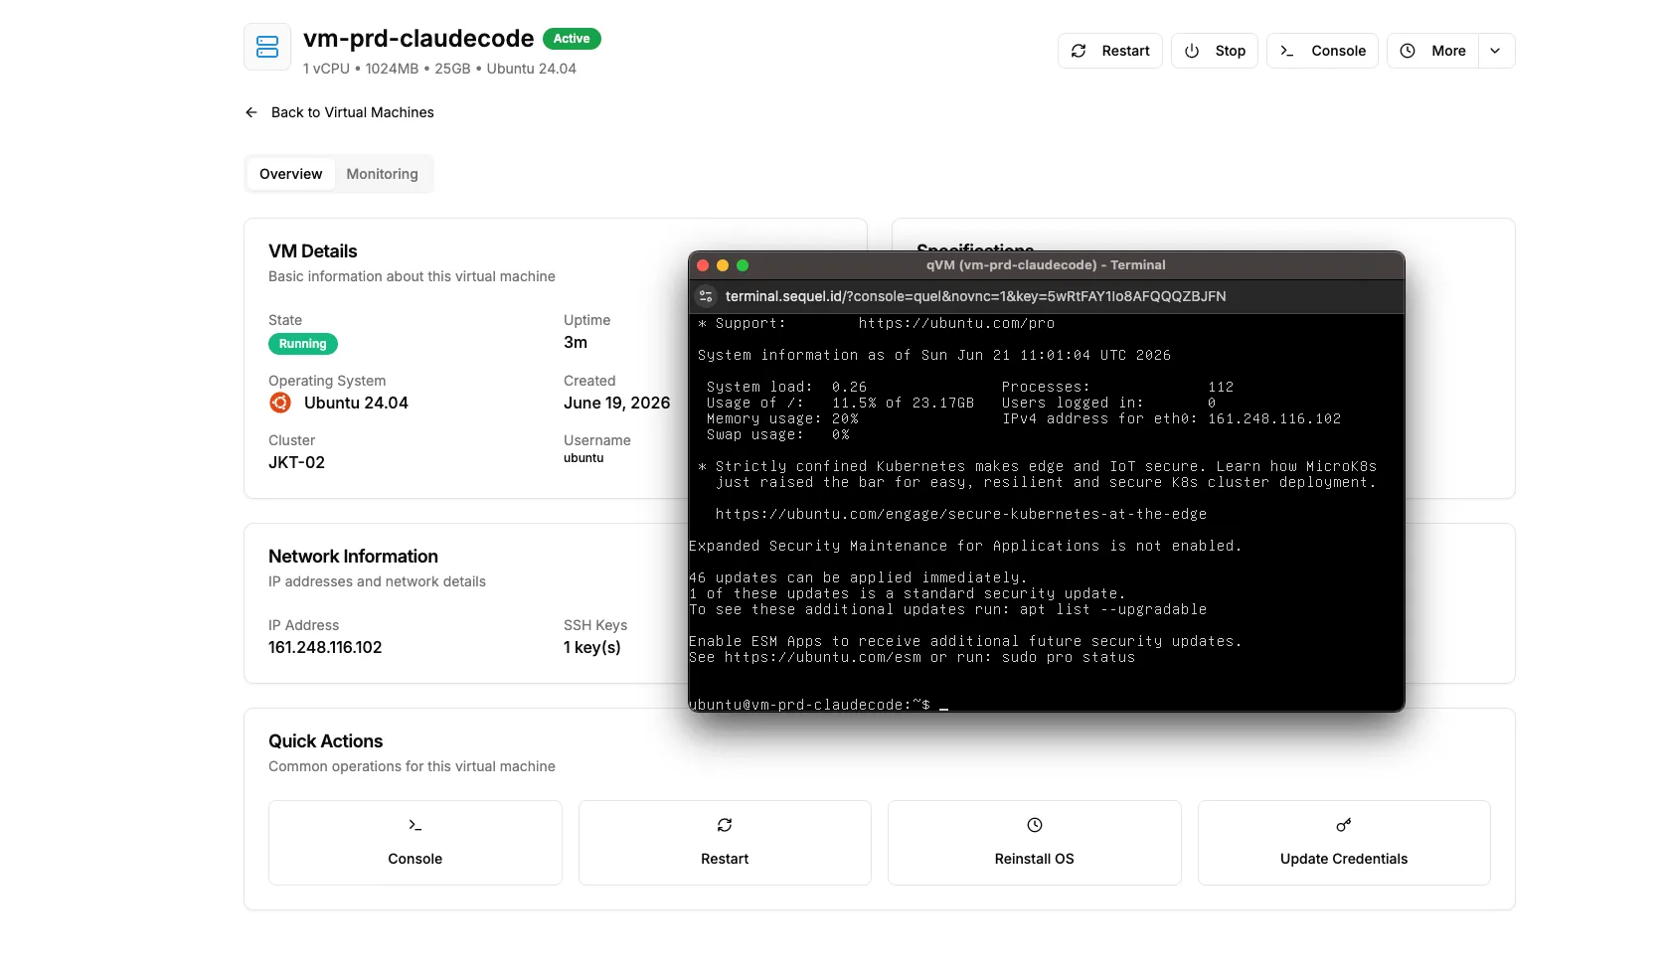Click the refresh icon in Restart card
Screen dimensions: 1663x976
point(725,825)
